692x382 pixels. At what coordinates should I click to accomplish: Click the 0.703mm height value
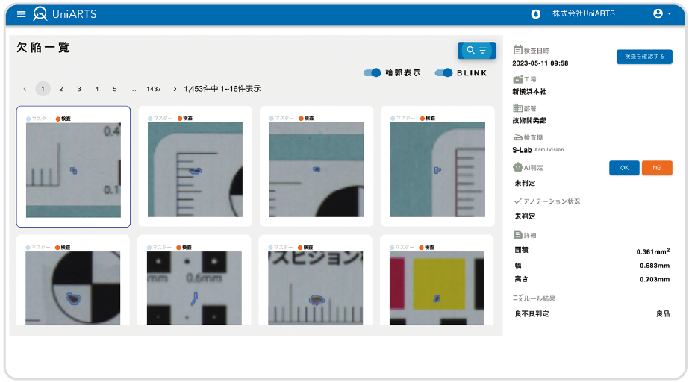tap(655, 279)
